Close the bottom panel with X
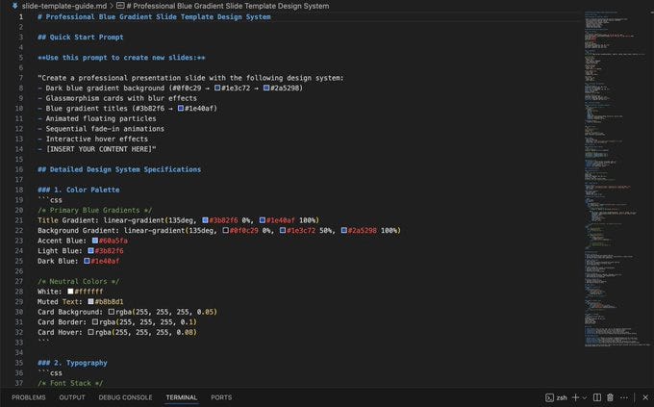The width and height of the screenshot is (654, 407). [645, 397]
